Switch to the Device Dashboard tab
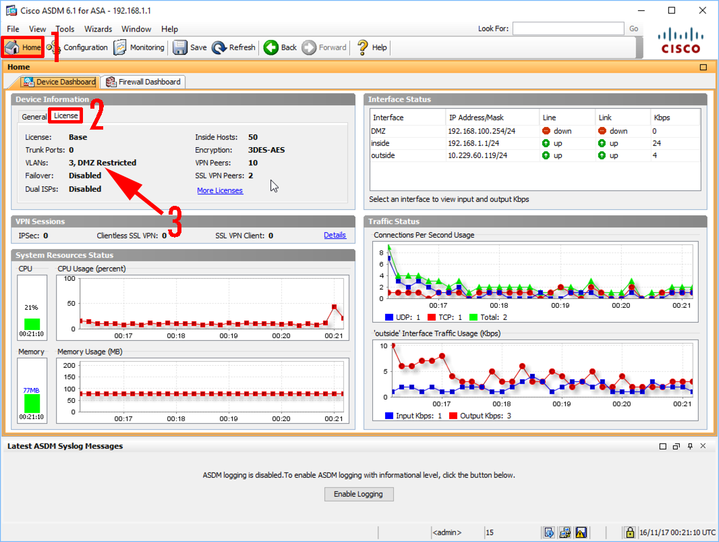 pyautogui.click(x=59, y=82)
